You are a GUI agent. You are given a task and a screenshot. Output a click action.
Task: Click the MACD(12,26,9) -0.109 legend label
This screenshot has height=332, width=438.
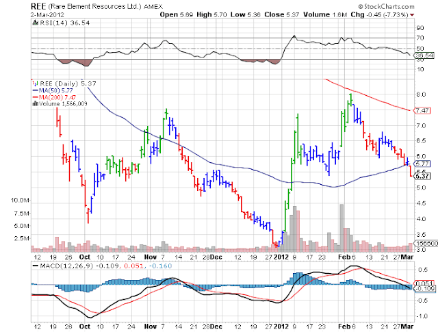point(79,266)
